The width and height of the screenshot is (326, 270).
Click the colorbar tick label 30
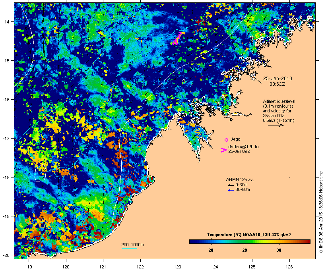coord(279,250)
